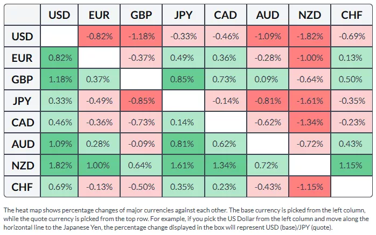The height and width of the screenshot is (235, 376).
Task: Click the CHF/NZD cell showing -1.15%
Action: coord(309,187)
